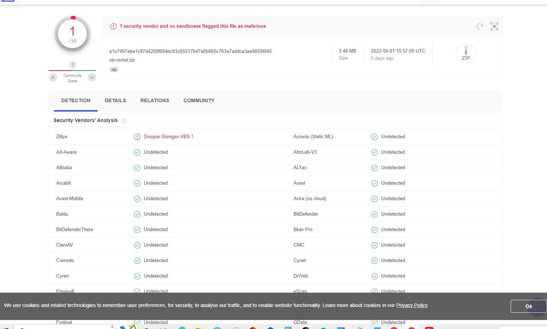
Task: Click the Cynet vendor name
Action: pos(300,261)
